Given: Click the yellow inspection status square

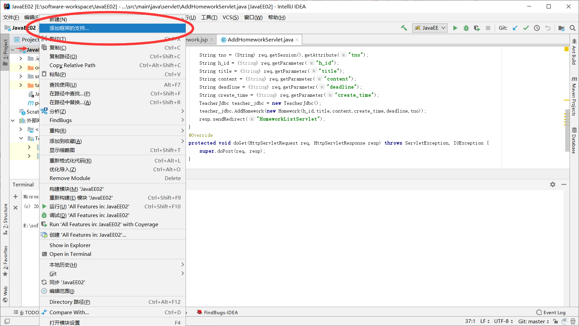Looking at the screenshot, I should (566, 49).
